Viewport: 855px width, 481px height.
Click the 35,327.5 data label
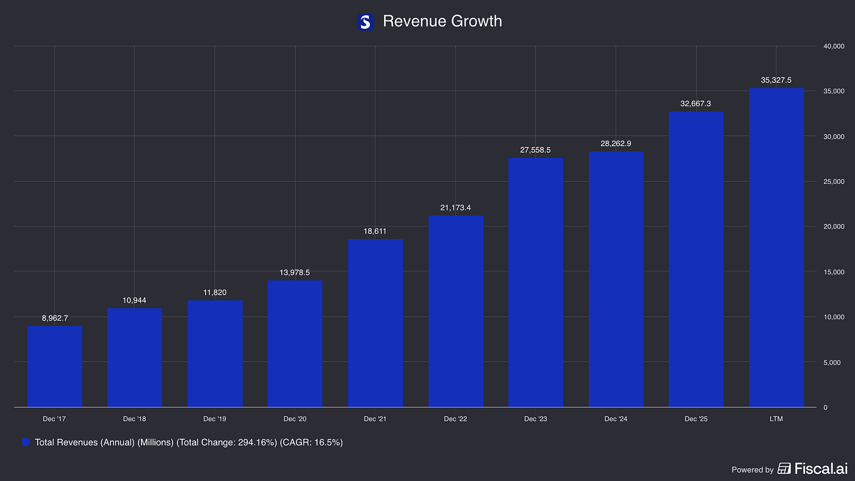click(x=776, y=80)
